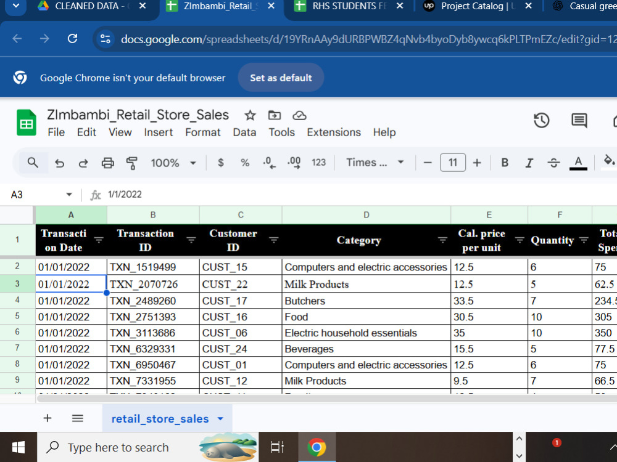Open Transaction Date column filter
Viewport: 617px width, 462px height.
pyautogui.click(x=99, y=240)
